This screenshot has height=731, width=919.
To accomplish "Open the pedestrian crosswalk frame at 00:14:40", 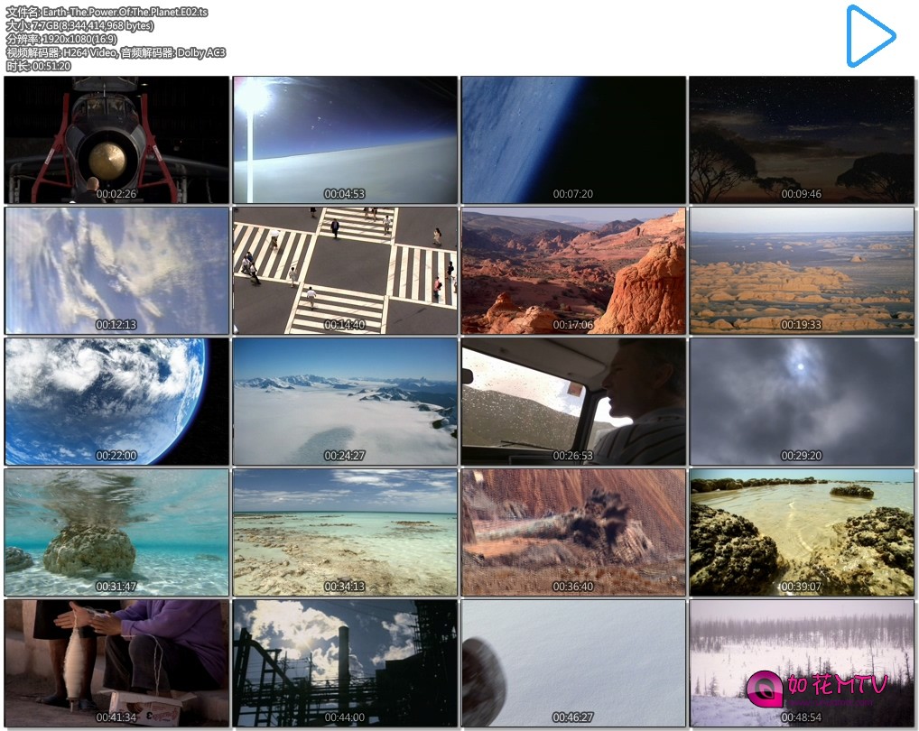I will tap(345, 271).
